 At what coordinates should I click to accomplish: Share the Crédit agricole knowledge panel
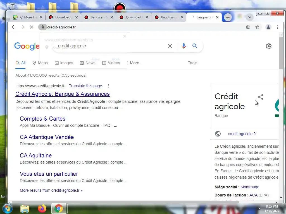point(261,97)
